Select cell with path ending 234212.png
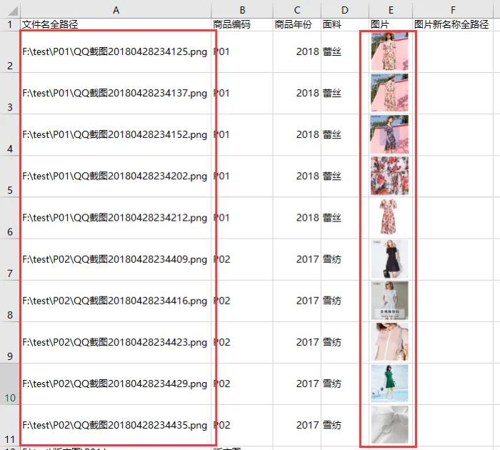The width and height of the screenshot is (500, 450). [116, 218]
